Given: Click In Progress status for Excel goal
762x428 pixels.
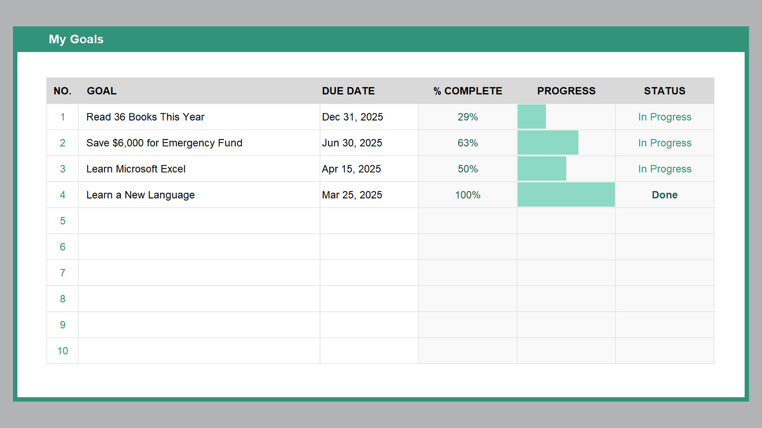Looking at the screenshot, I should pyautogui.click(x=664, y=169).
